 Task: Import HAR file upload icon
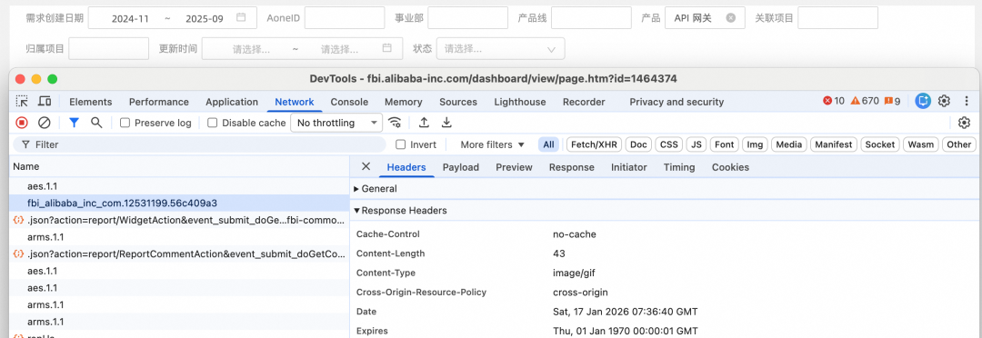click(424, 123)
